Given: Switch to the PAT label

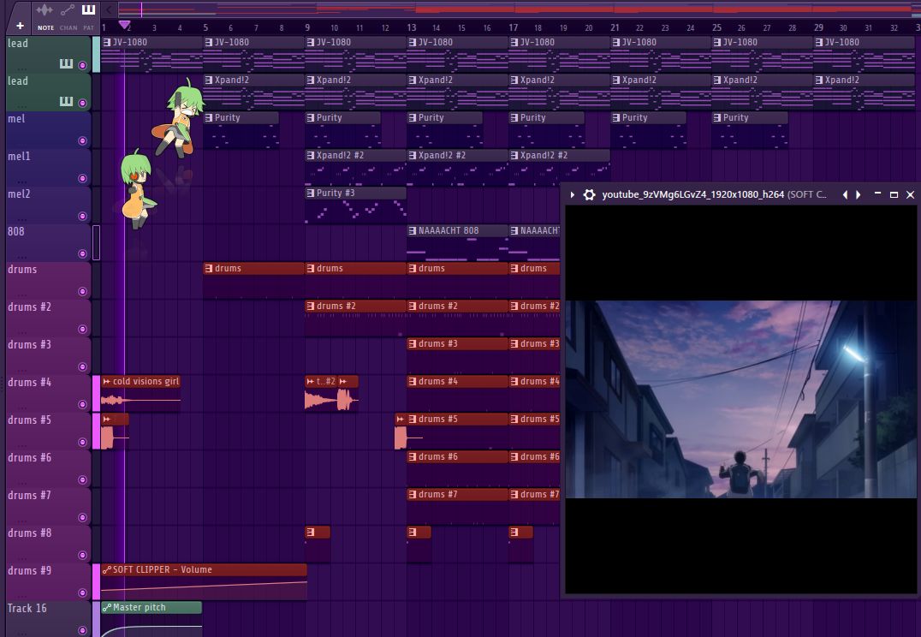Looking at the screenshot, I should (89, 27).
